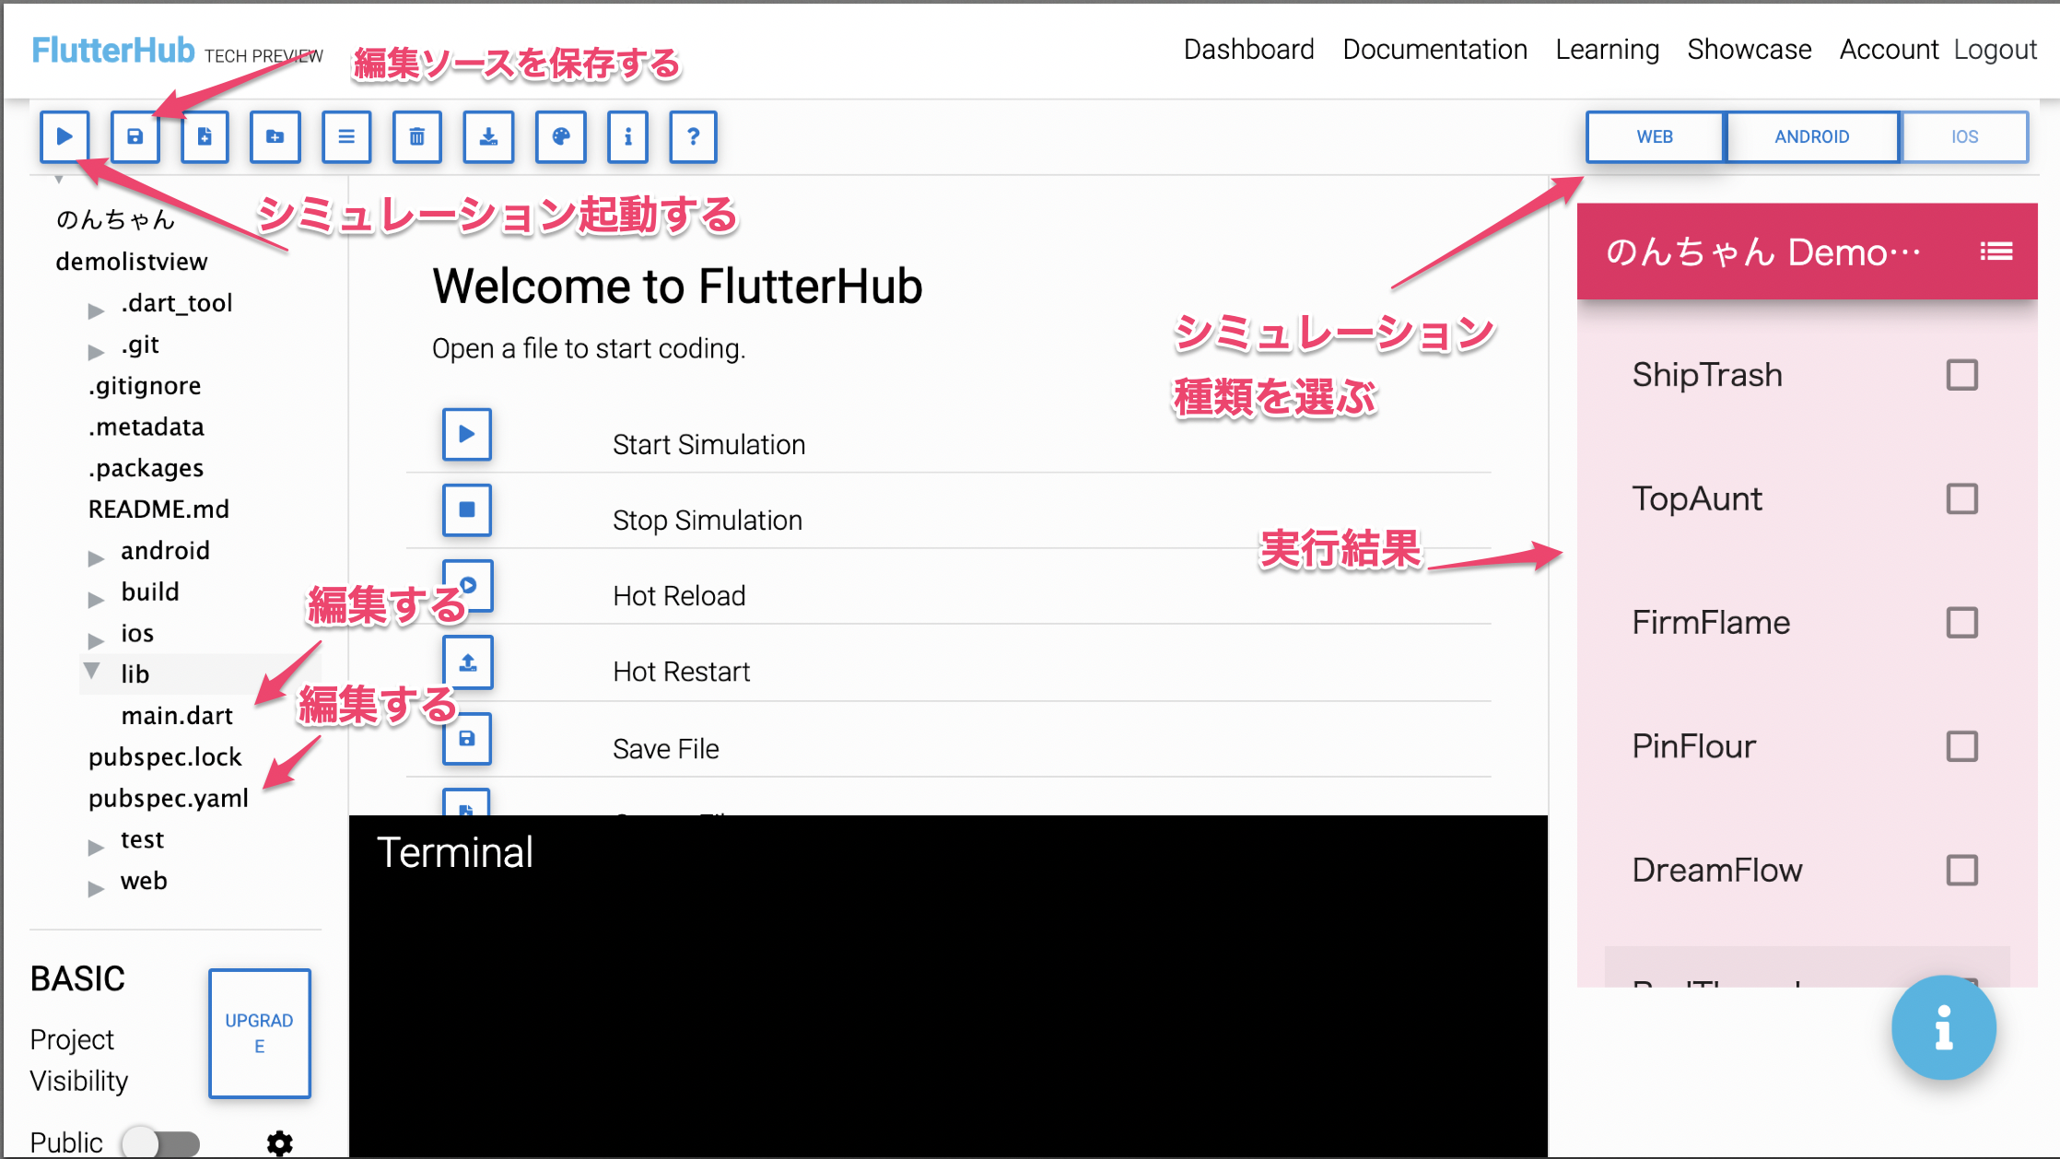Create a new file using the toolbar icon
The height and width of the screenshot is (1159, 2060).
[205, 136]
